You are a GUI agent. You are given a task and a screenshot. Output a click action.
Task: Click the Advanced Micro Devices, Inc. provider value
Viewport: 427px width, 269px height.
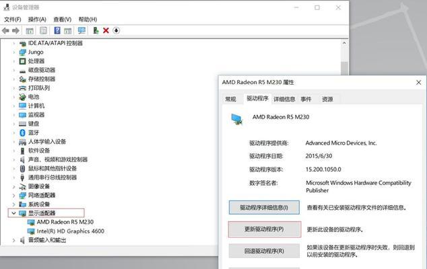click(x=341, y=143)
